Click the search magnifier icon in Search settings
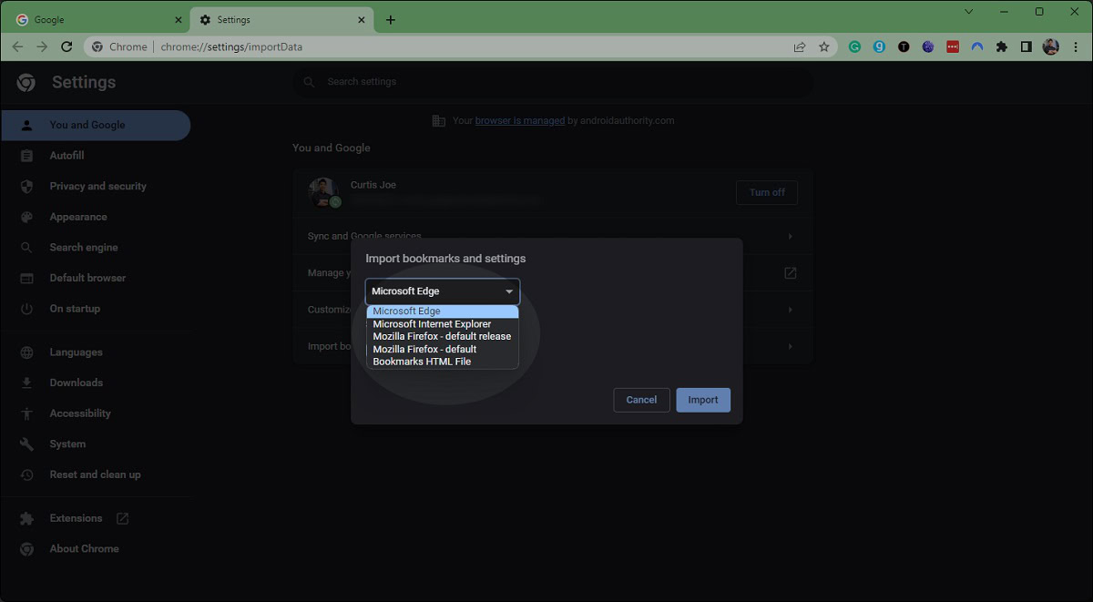The width and height of the screenshot is (1093, 602). (x=310, y=82)
